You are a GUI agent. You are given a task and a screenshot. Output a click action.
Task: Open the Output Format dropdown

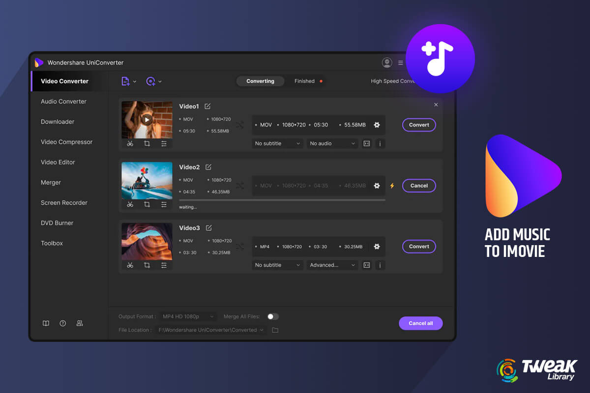pos(188,316)
